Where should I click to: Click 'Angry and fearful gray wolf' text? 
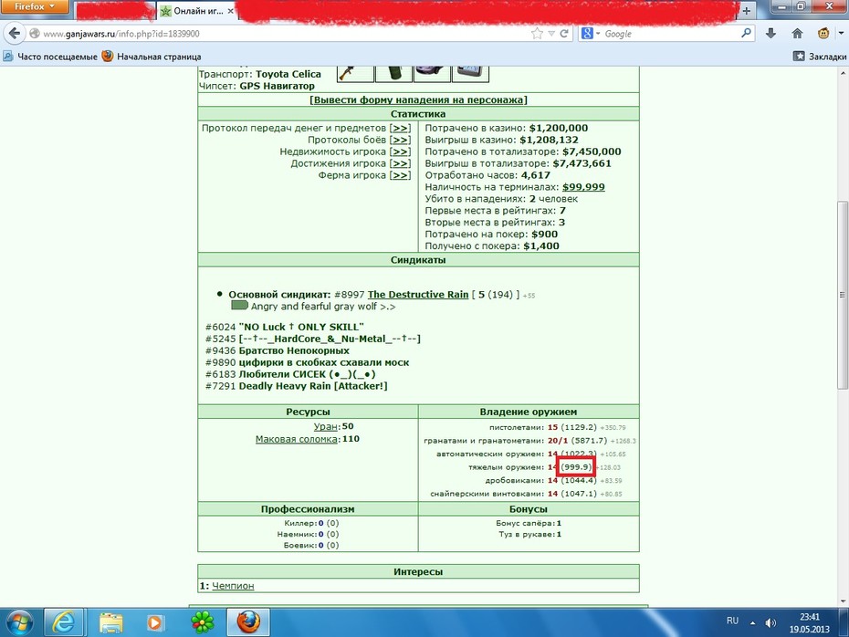click(314, 307)
